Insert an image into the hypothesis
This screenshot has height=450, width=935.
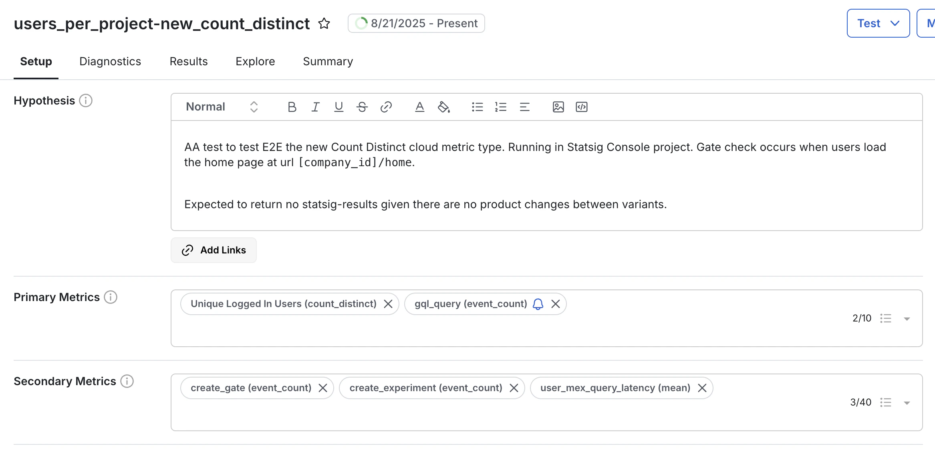(558, 107)
